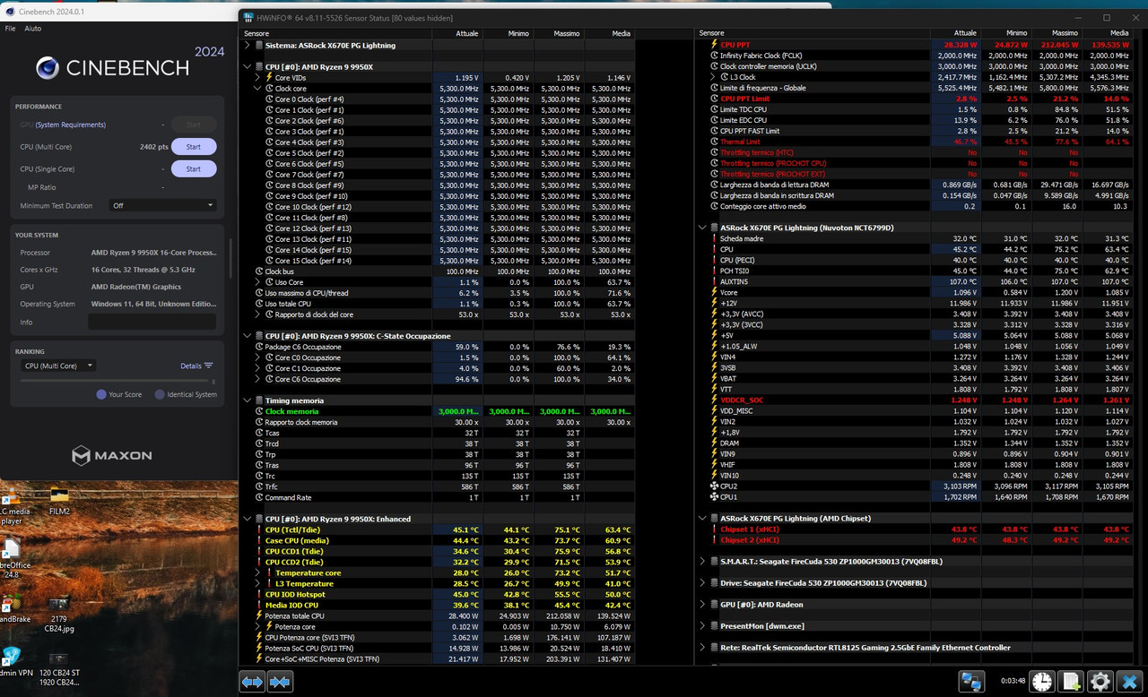Image resolution: width=1148 pixels, height=697 pixels.
Task: Select the VDDCR_SOC sensor row
Action: point(913,400)
